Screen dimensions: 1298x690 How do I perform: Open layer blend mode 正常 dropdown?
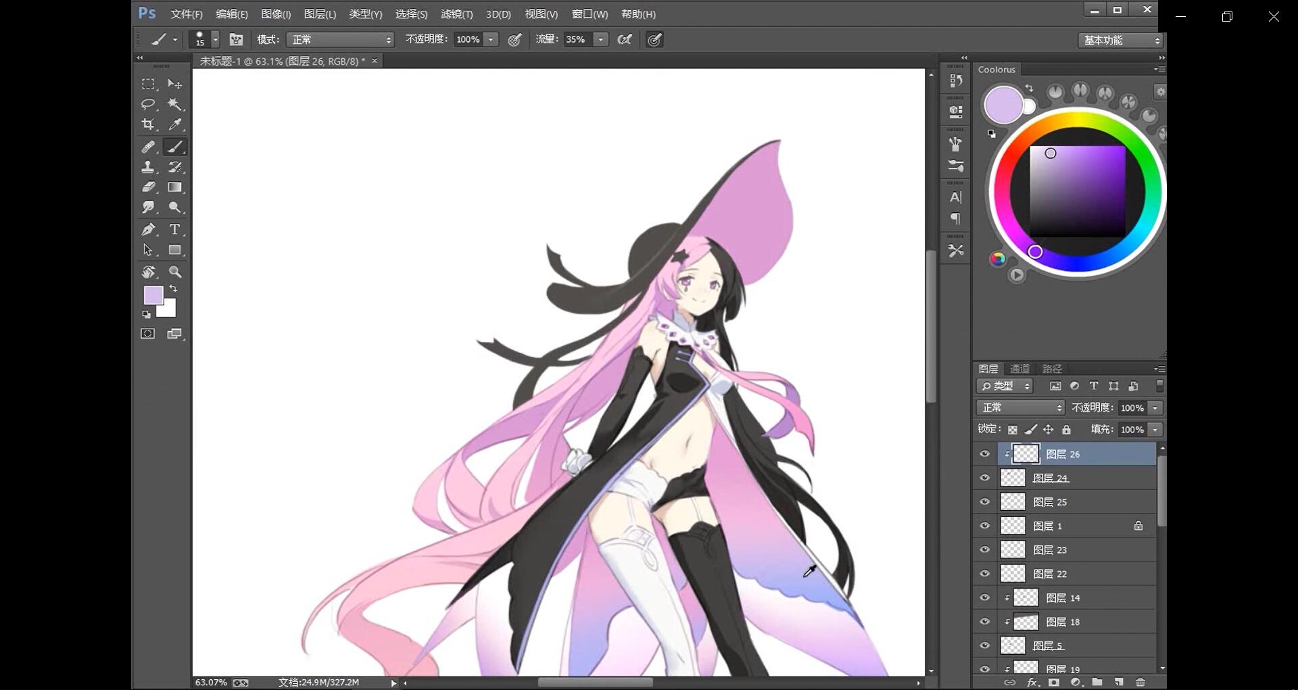click(x=1021, y=408)
